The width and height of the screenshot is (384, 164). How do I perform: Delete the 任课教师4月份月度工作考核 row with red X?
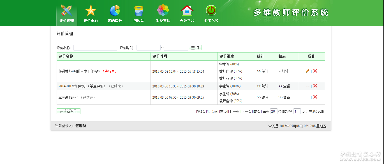tap(315, 71)
